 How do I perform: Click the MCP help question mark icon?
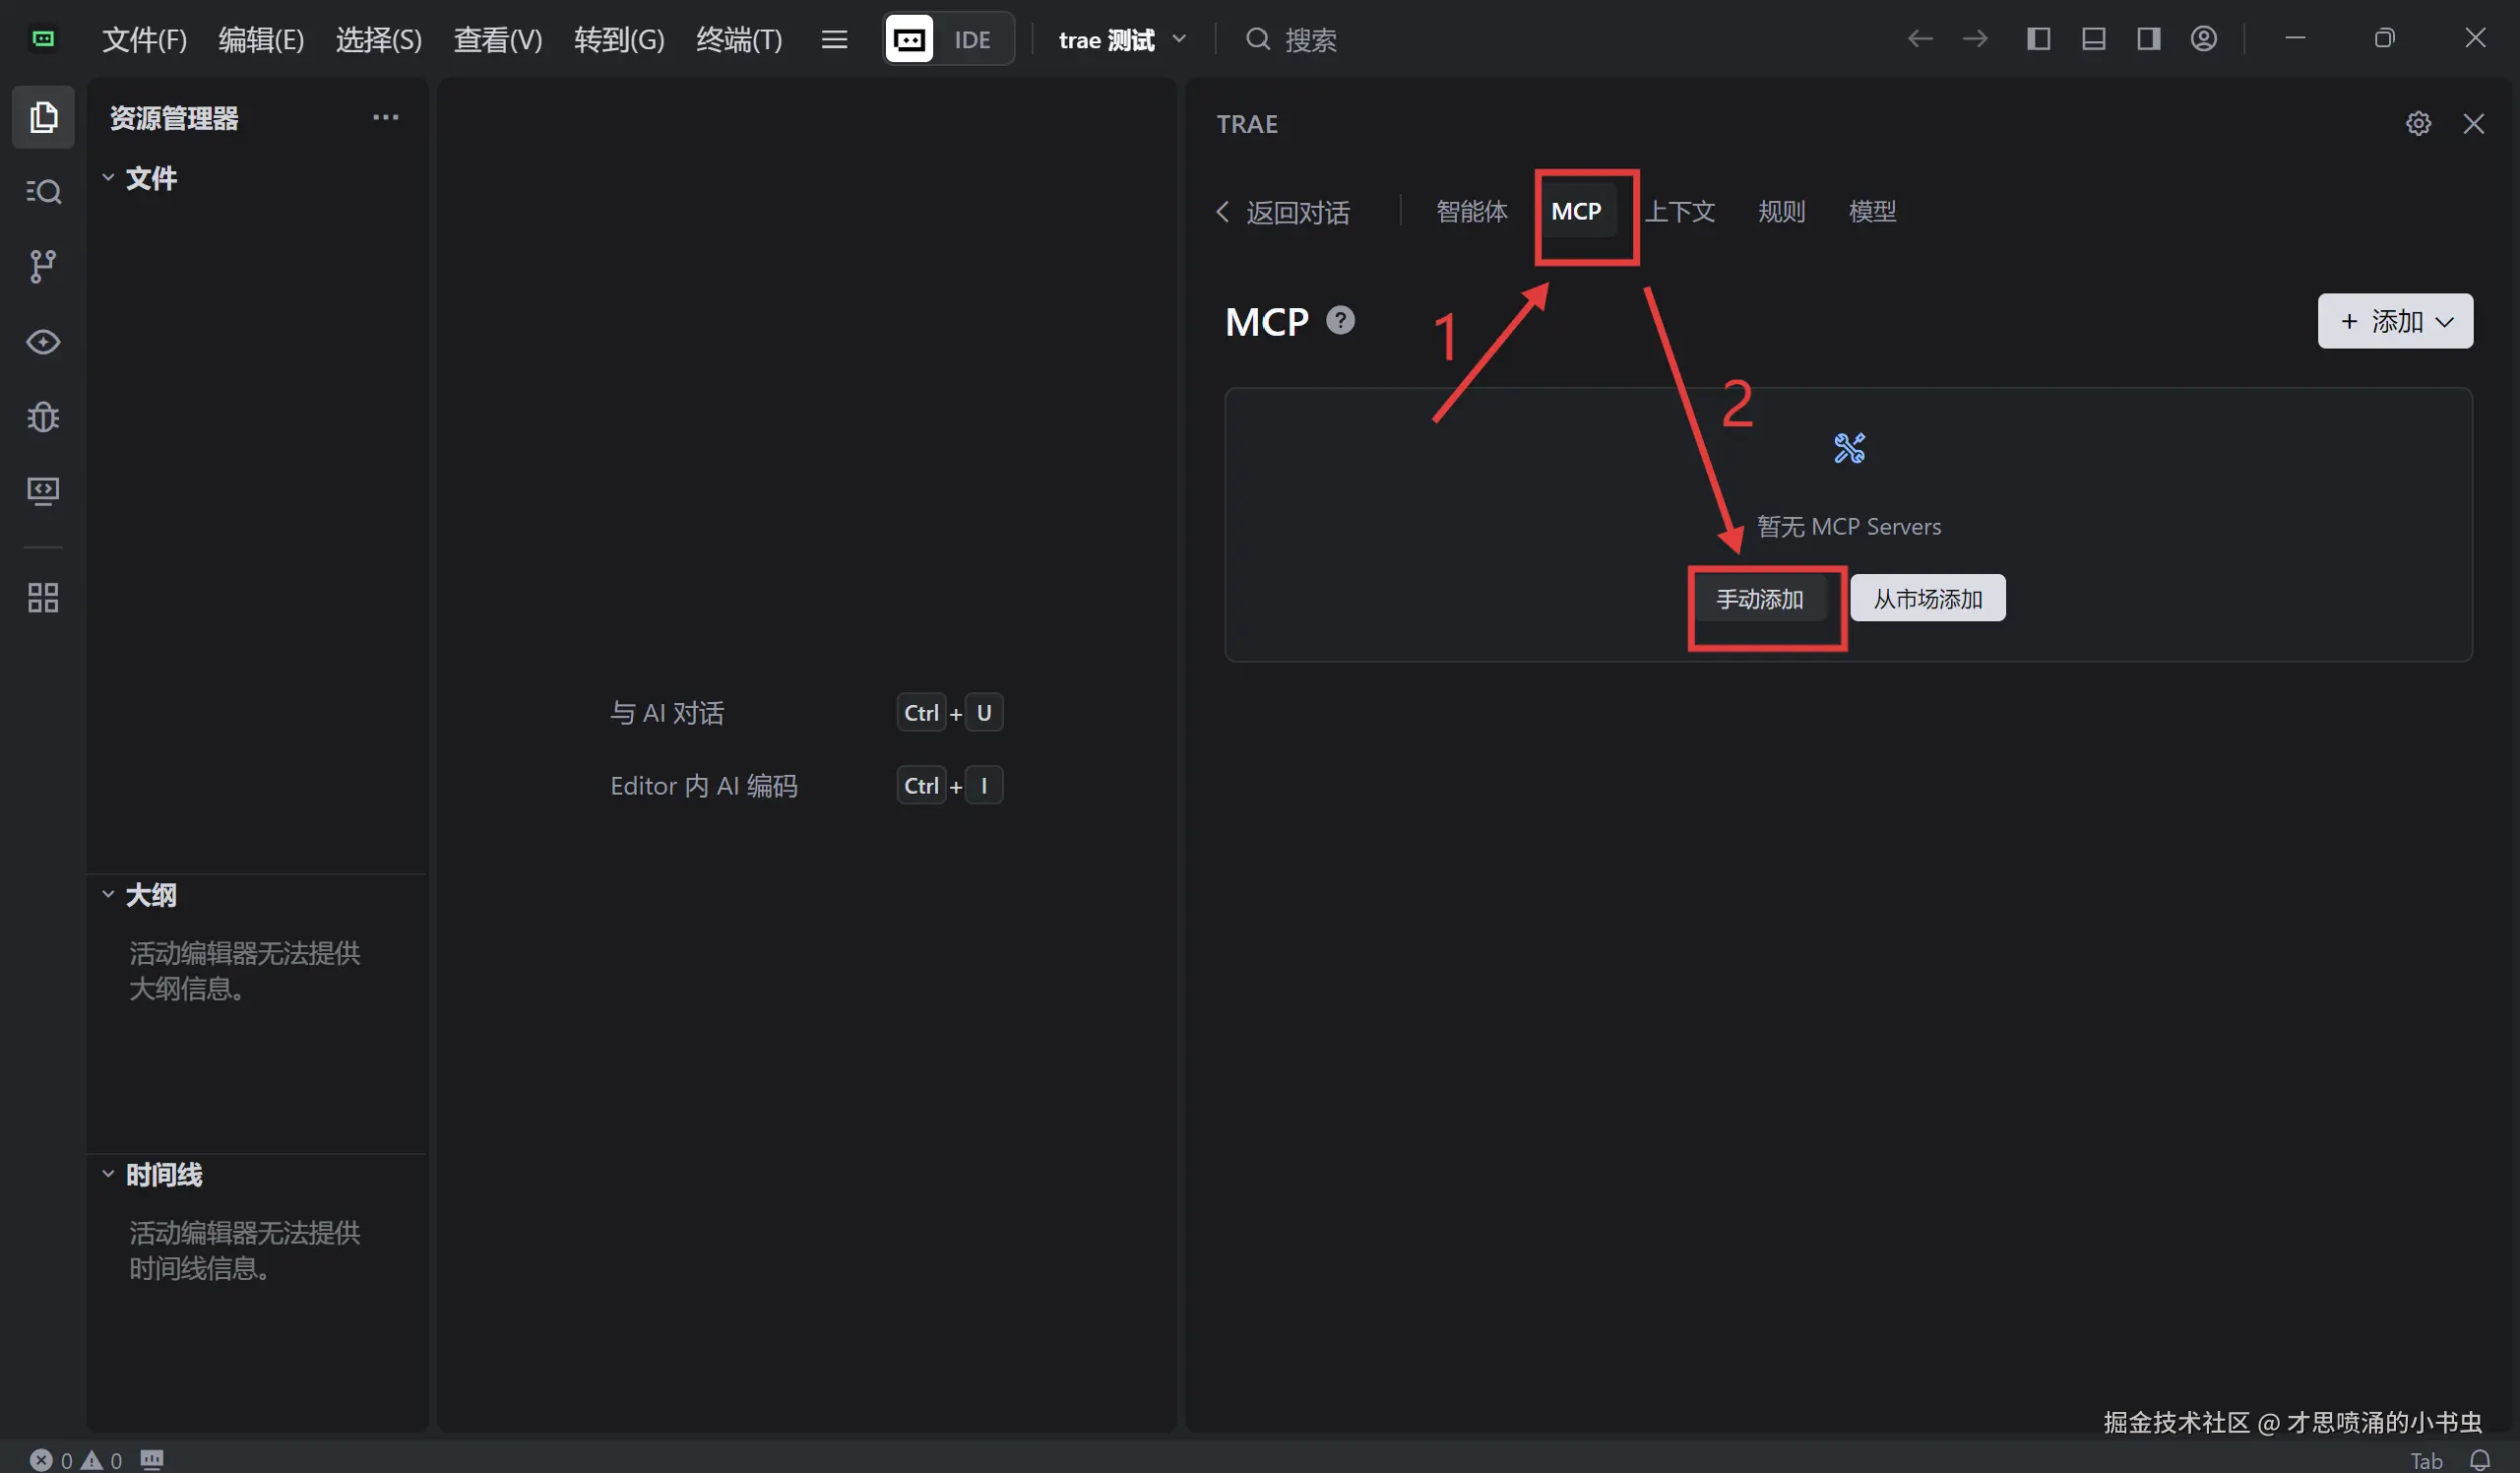coord(1340,321)
